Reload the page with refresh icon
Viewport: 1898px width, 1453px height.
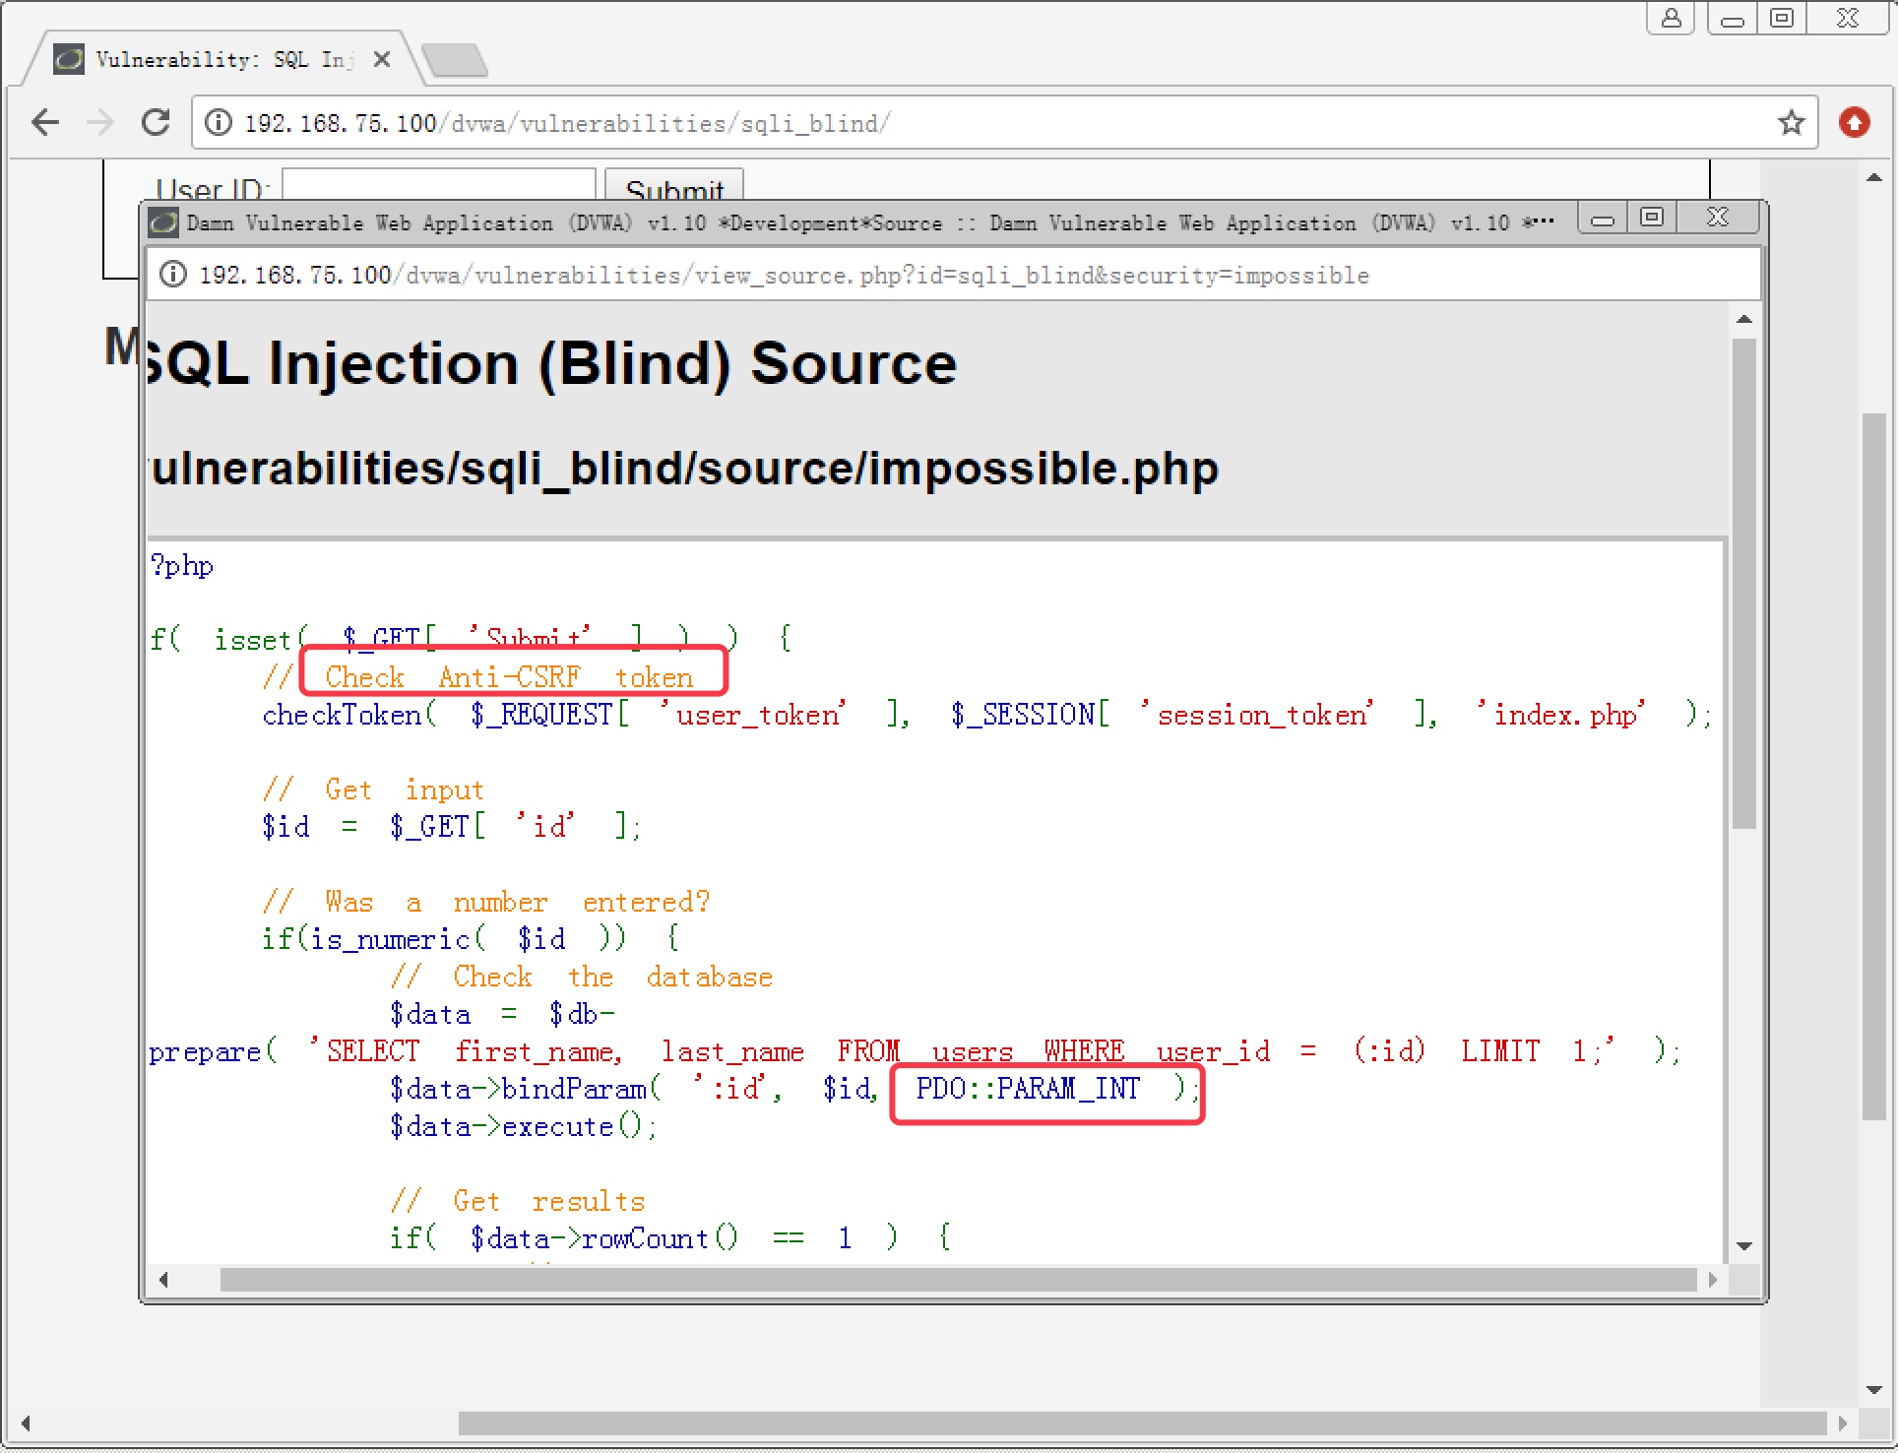(x=156, y=123)
